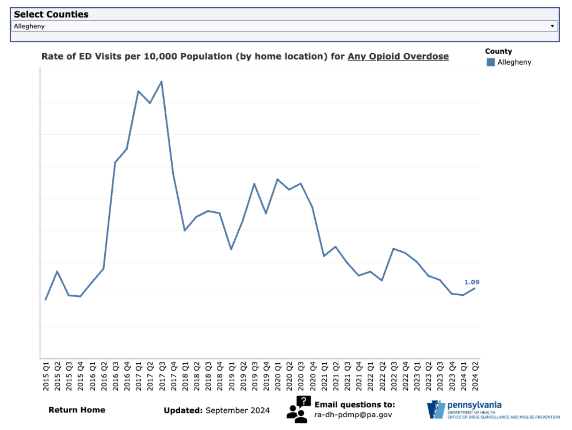Image resolution: width=572 pixels, height=430 pixels.
Task: Select the Allegheny legend label
Action: click(x=514, y=62)
